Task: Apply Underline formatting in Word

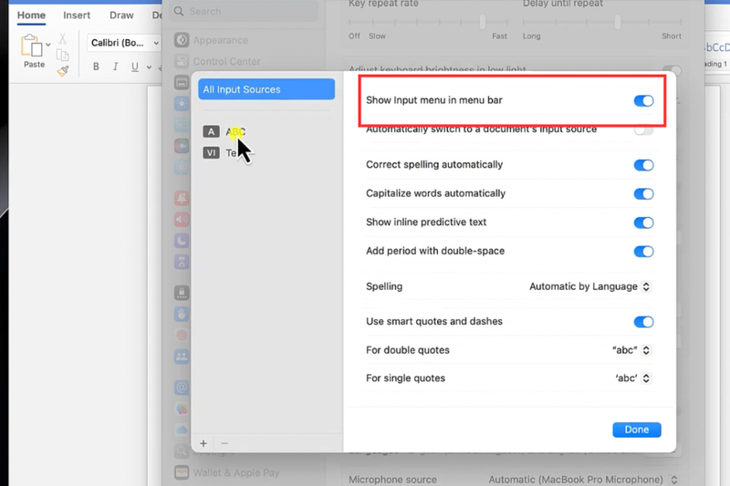Action: tap(134, 67)
